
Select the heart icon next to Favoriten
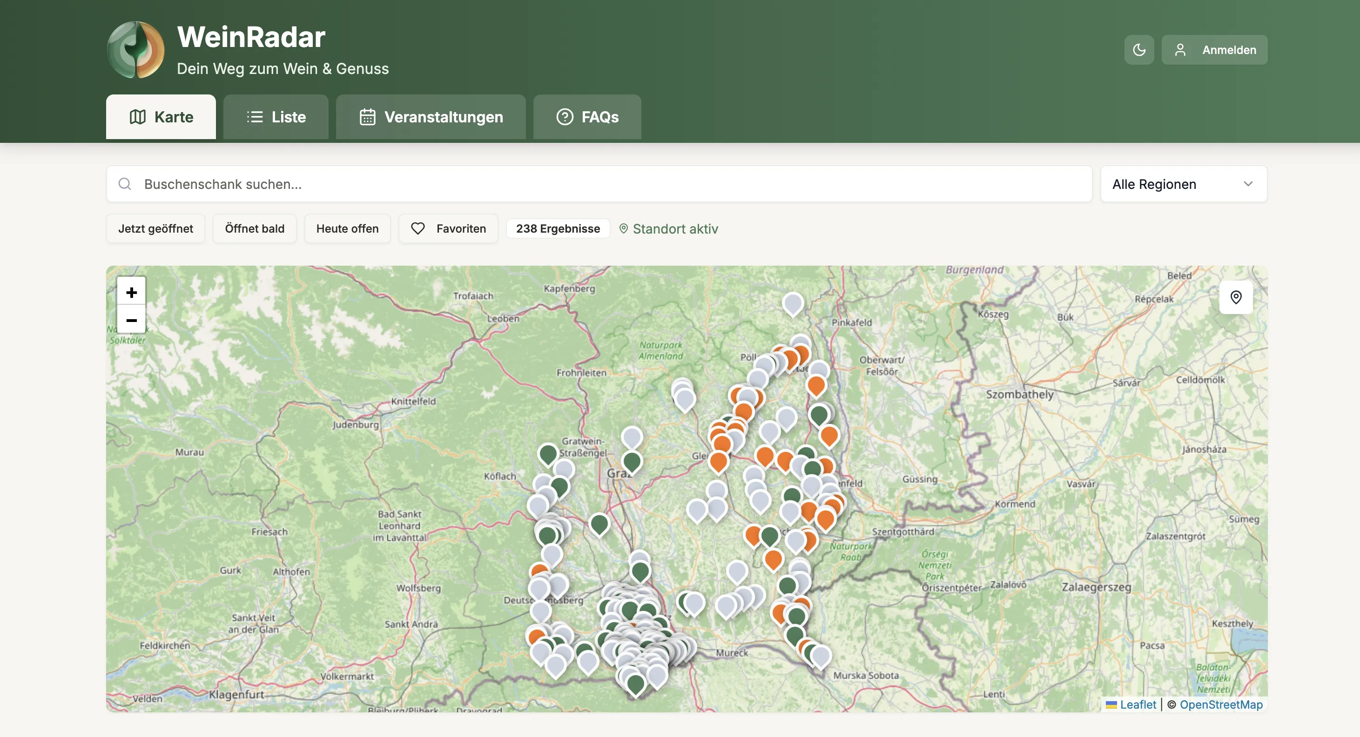(417, 228)
